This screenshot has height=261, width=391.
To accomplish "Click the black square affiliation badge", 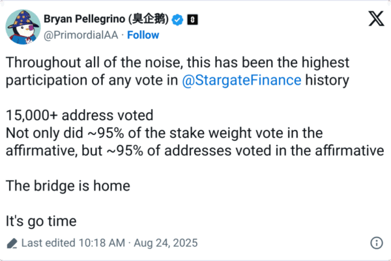I will 192,21.
